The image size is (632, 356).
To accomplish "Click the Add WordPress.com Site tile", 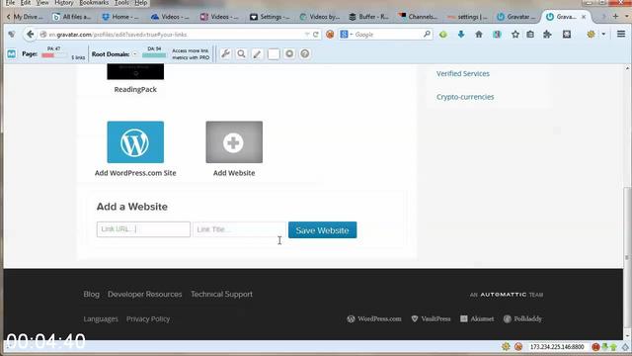I will click(x=135, y=142).
